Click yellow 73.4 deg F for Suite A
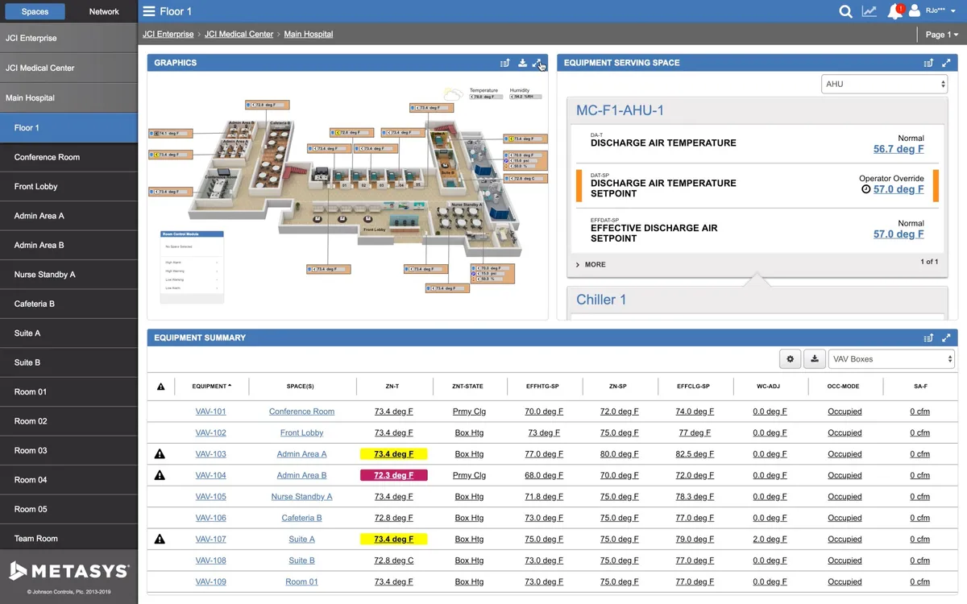The width and height of the screenshot is (967, 604). [393, 540]
